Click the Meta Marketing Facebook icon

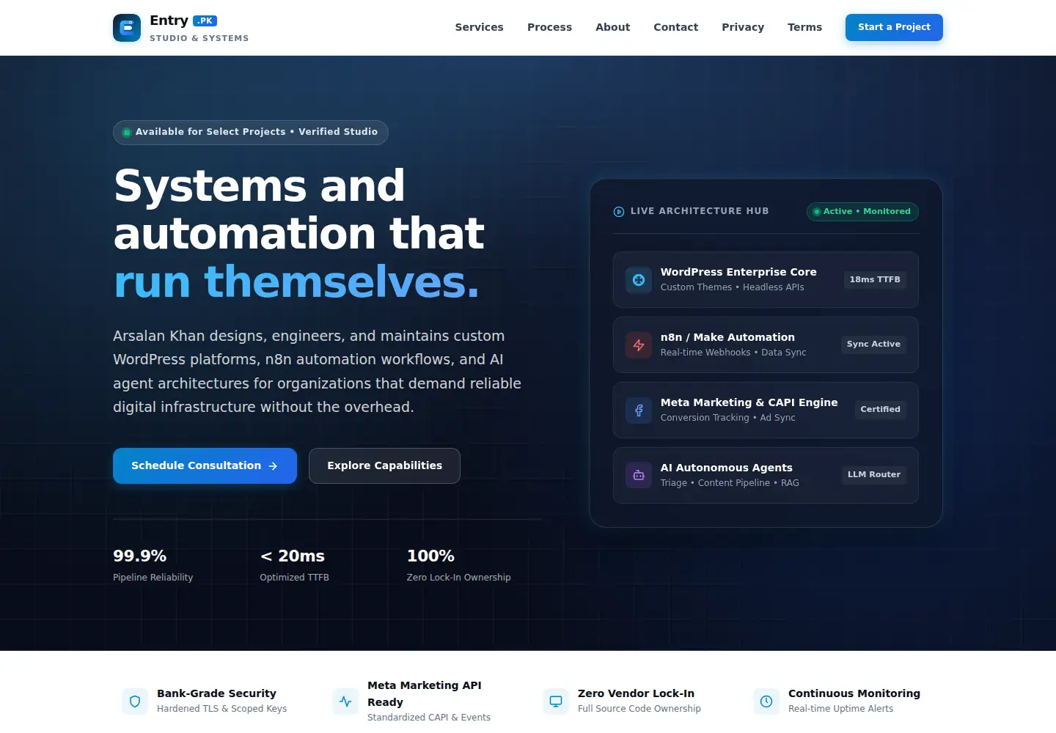point(639,410)
